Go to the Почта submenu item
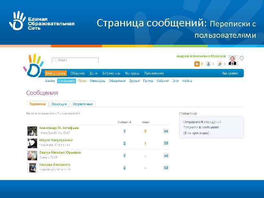 tap(82, 81)
